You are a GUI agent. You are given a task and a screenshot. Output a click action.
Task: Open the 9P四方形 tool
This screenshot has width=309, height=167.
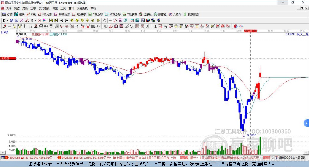tap(62, 14)
